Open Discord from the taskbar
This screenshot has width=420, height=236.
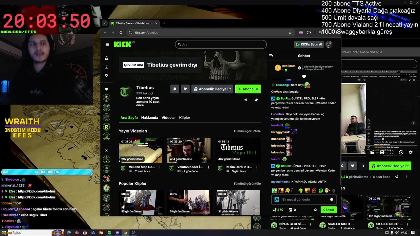pyautogui.click(x=117, y=233)
